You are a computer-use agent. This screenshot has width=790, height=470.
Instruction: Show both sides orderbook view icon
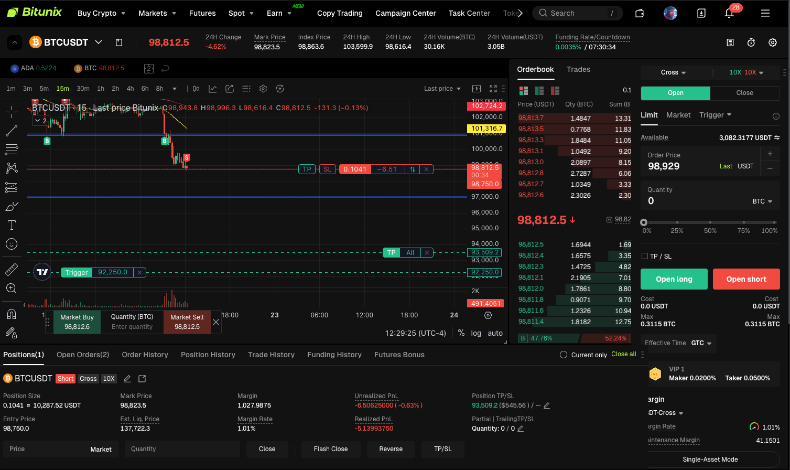(x=523, y=91)
